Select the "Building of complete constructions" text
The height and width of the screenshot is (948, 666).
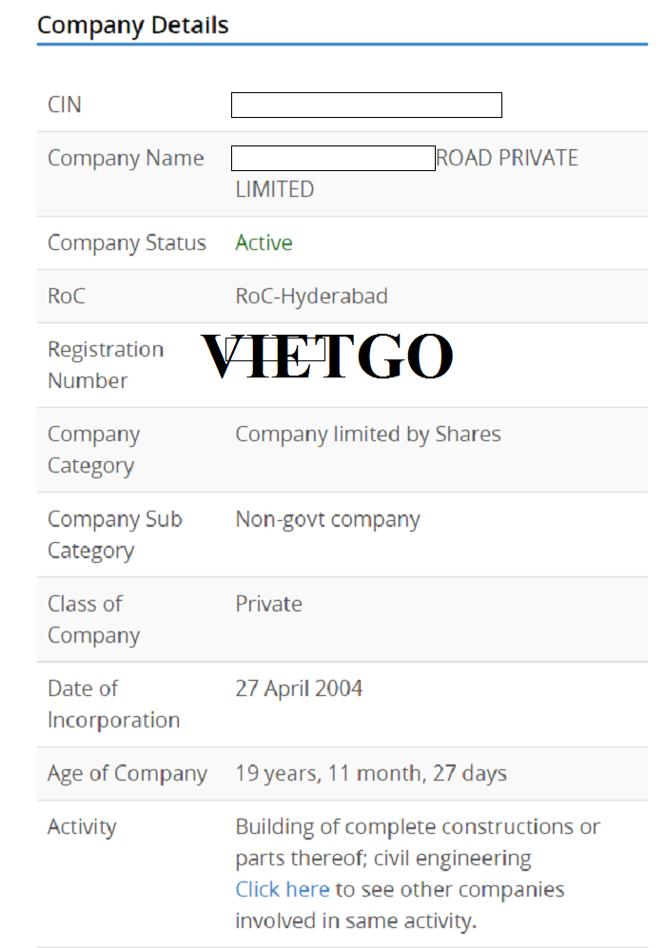point(418,827)
